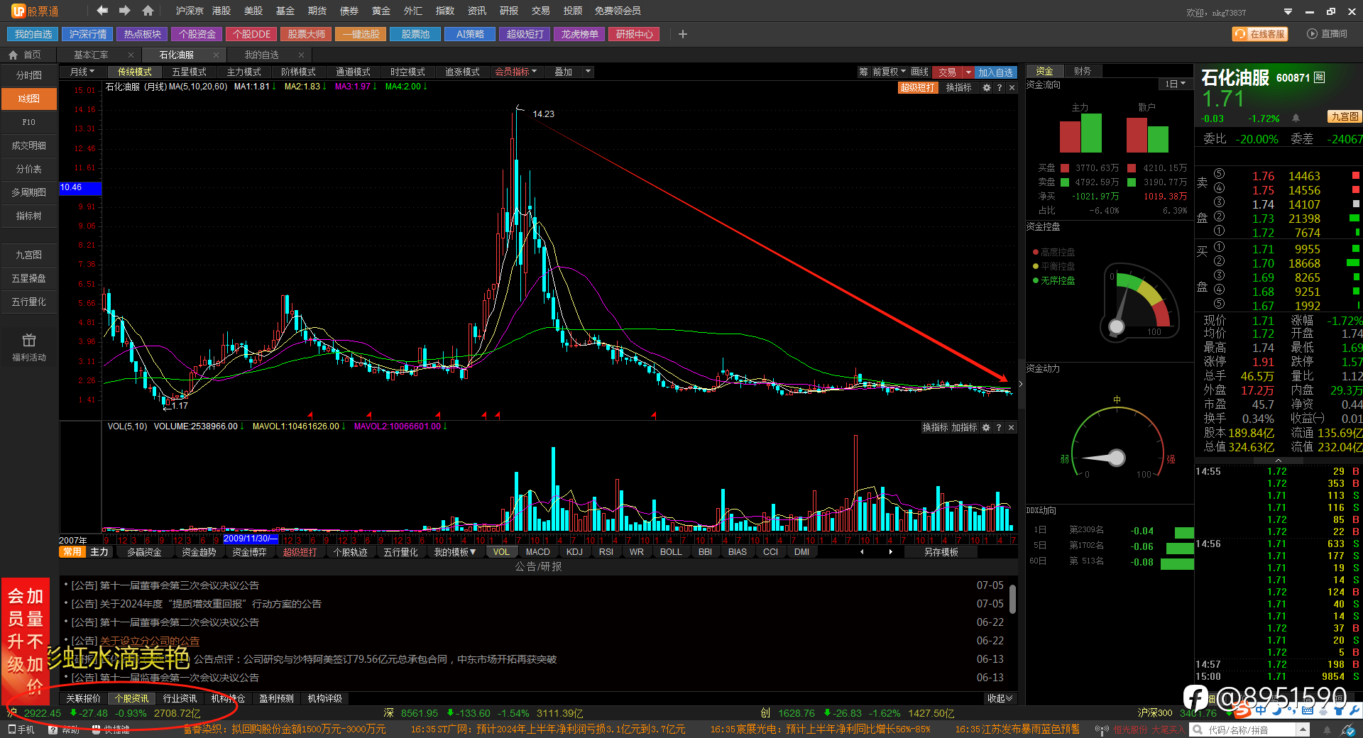
Task: Select the MACD indicator tab
Action: [x=537, y=552]
